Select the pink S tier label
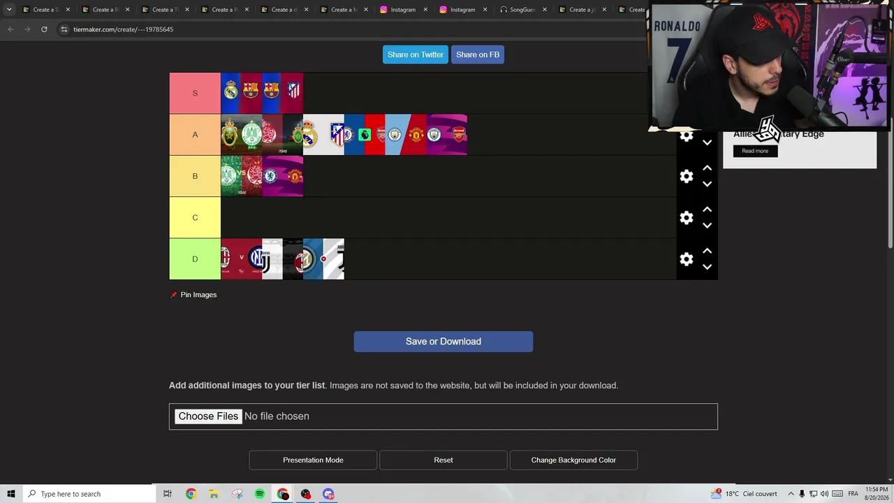This screenshot has width=894, height=503. (x=195, y=93)
